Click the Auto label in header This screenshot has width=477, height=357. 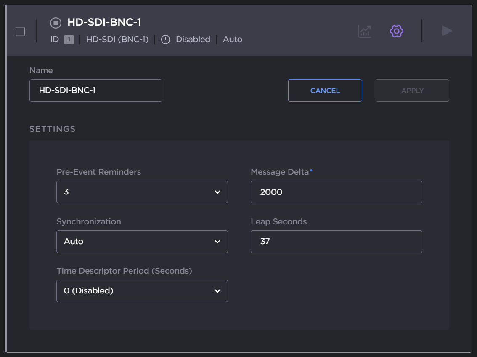click(x=232, y=40)
